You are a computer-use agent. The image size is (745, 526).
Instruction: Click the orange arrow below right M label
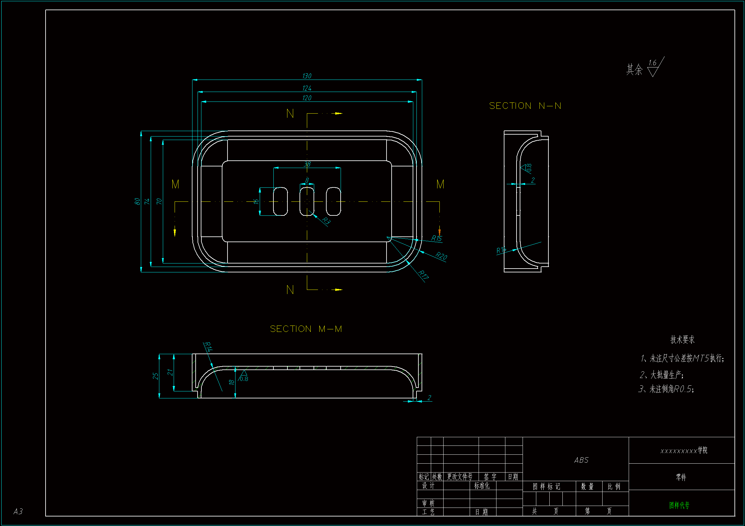[x=440, y=232]
